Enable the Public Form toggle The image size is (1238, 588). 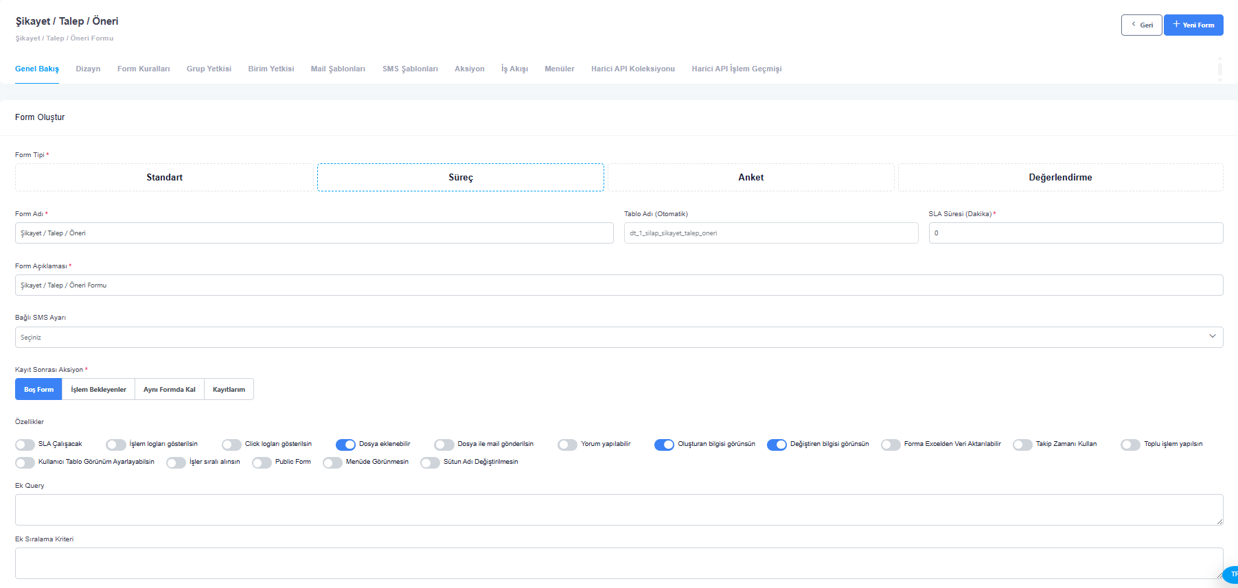coord(262,462)
